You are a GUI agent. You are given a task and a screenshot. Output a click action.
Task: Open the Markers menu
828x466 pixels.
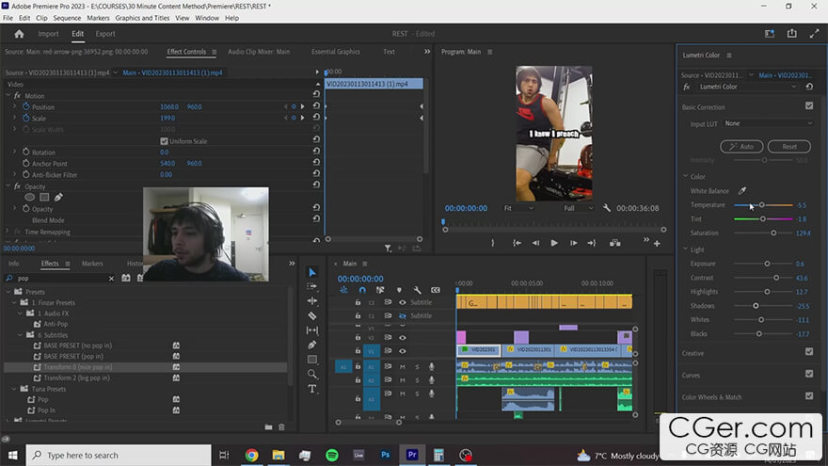tap(98, 18)
